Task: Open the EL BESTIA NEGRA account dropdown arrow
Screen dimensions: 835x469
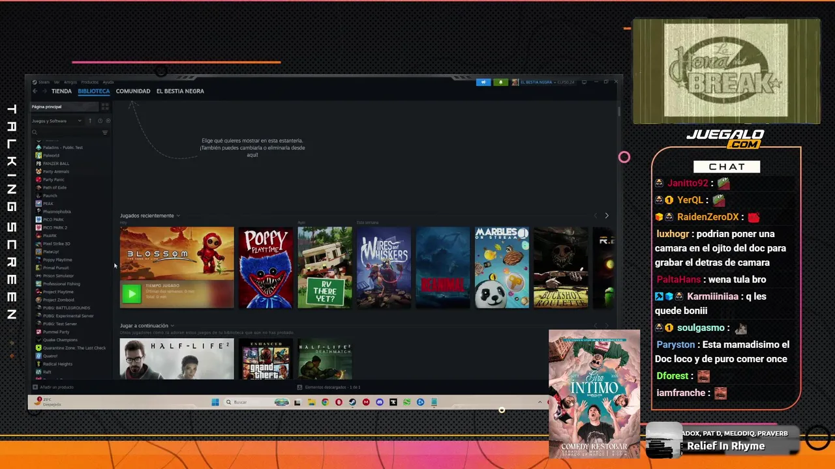Action: pyautogui.click(x=554, y=82)
